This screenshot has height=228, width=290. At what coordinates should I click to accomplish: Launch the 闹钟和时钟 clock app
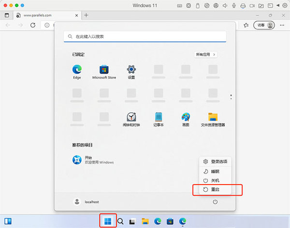pyautogui.click(x=131, y=120)
